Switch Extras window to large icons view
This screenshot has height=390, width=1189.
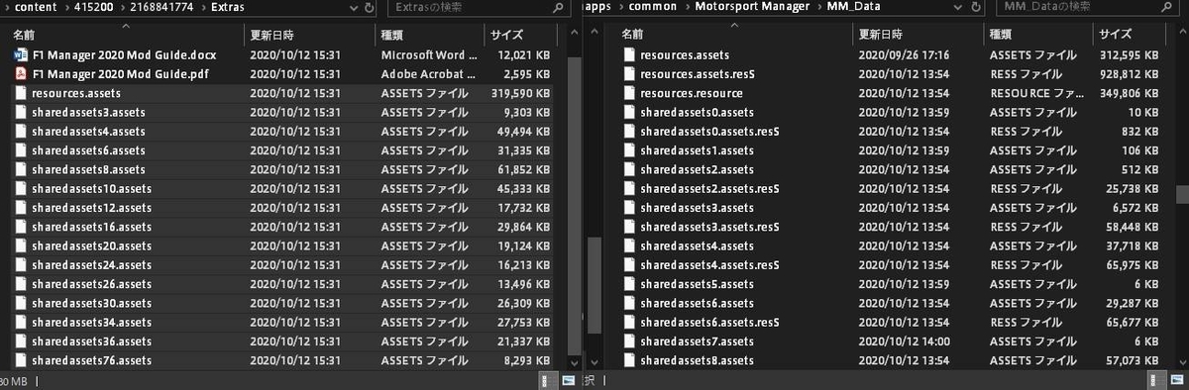(x=568, y=380)
